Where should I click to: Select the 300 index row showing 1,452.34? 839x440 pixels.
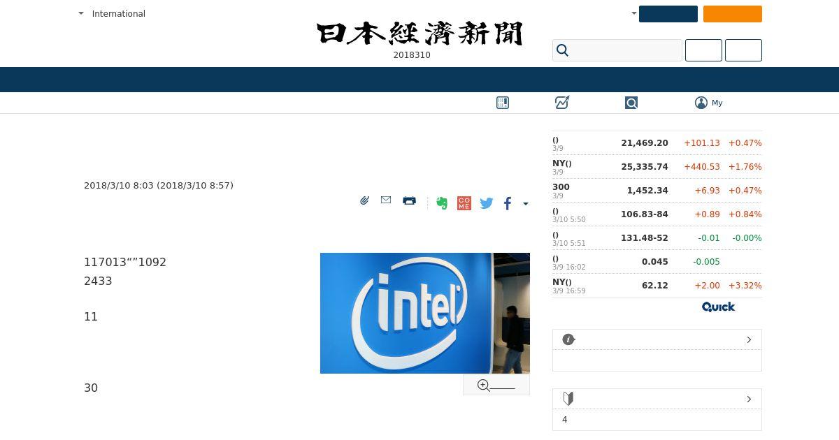pyautogui.click(x=657, y=191)
